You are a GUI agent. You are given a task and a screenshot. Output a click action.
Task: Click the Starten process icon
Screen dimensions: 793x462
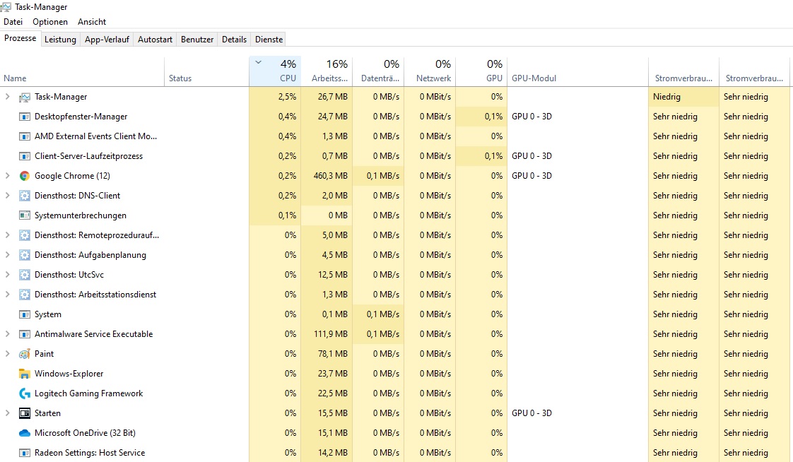[24, 413]
